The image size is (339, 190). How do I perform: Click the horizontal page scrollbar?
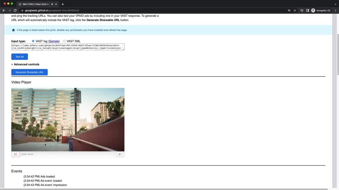[x=164, y=189]
